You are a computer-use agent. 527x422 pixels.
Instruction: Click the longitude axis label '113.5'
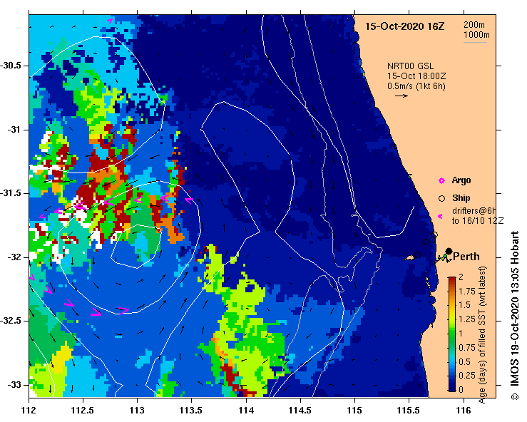pyautogui.click(x=192, y=411)
